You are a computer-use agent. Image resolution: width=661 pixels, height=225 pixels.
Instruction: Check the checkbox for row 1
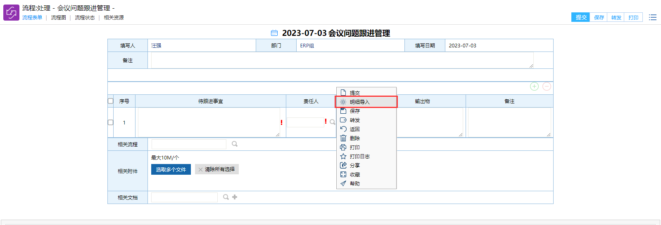click(110, 122)
